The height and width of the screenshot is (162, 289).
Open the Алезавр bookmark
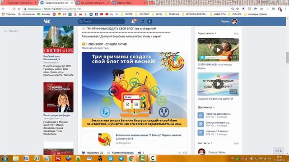(44, 14)
